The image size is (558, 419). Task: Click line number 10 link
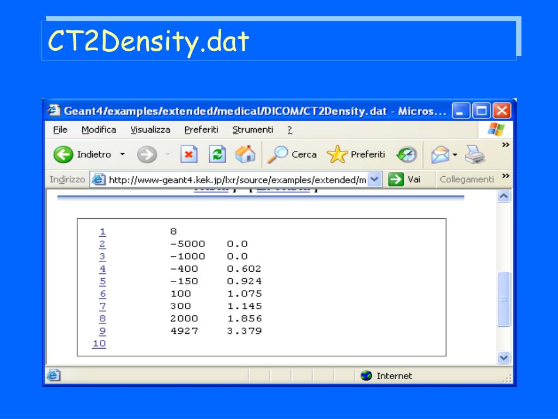(x=99, y=344)
